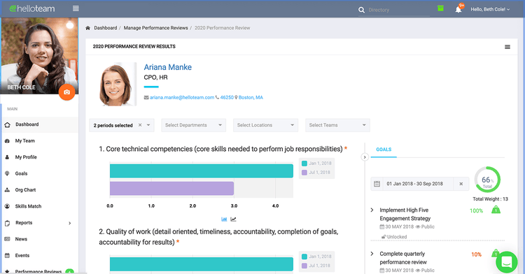Click the green archive box icon
Image resolution: width=525 pixels, height=274 pixels.
click(440, 8)
